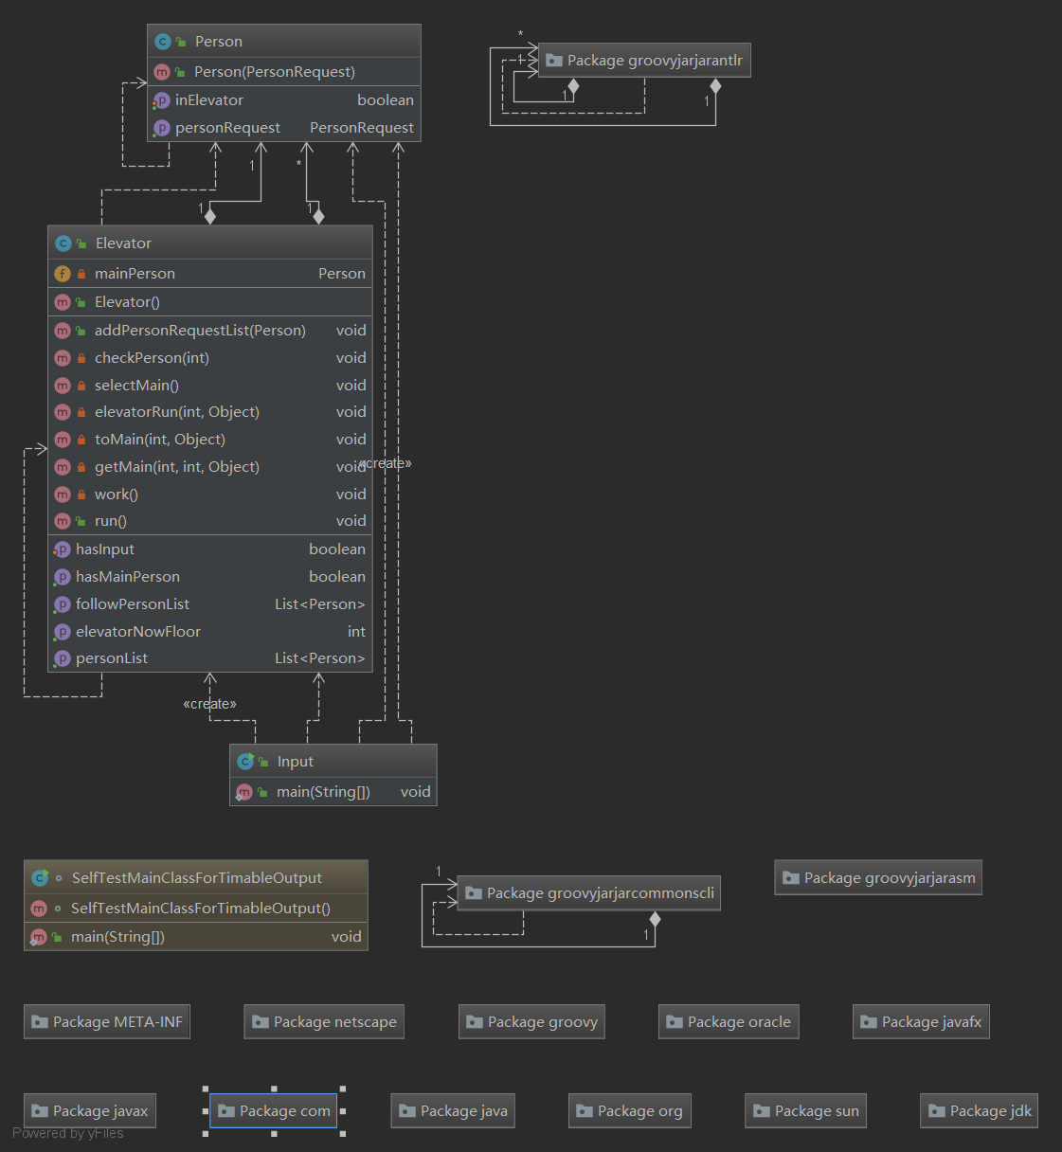Click the method icon beside getMain(int, int, Object)
This screenshot has height=1152, width=1062.
(63, 467)
